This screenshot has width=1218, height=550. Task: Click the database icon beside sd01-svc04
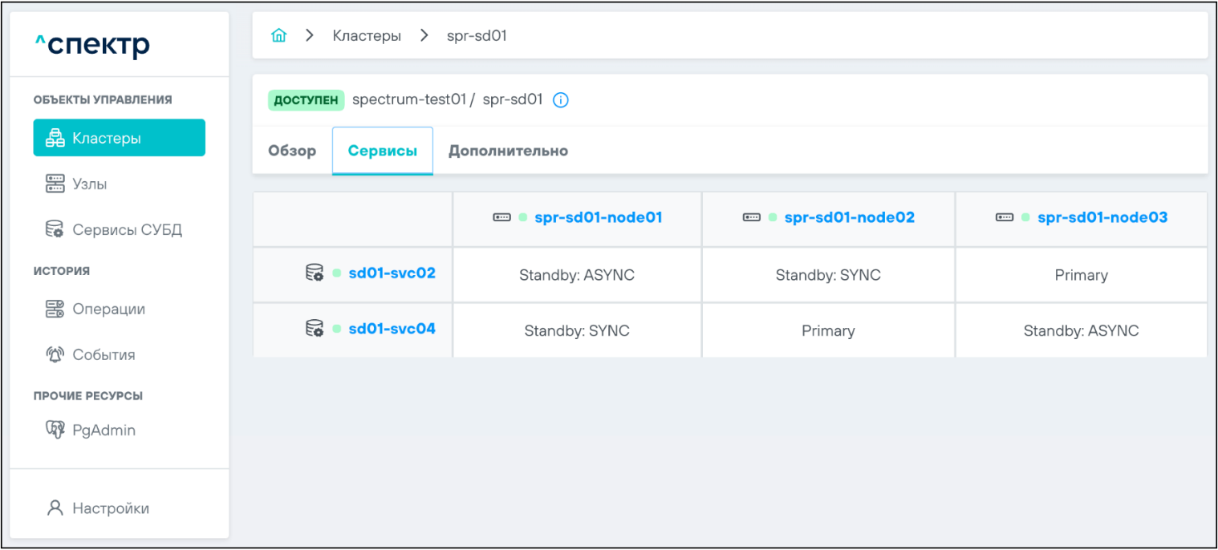click(315, 329)
